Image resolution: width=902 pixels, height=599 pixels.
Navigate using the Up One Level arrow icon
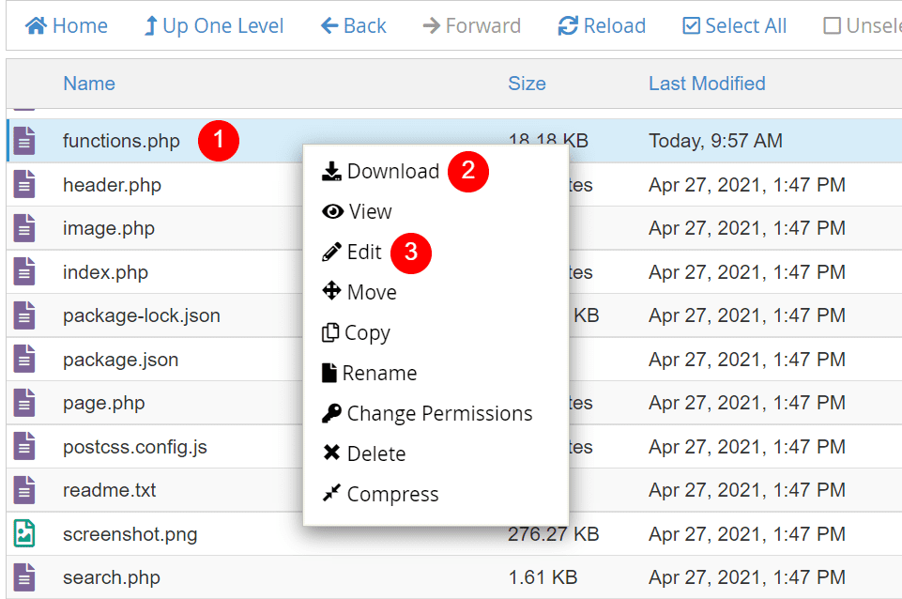pyautogui.click(x=152, y=25)
